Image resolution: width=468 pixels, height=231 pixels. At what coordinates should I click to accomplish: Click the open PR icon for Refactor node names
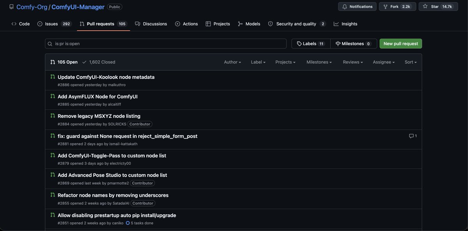53,195
